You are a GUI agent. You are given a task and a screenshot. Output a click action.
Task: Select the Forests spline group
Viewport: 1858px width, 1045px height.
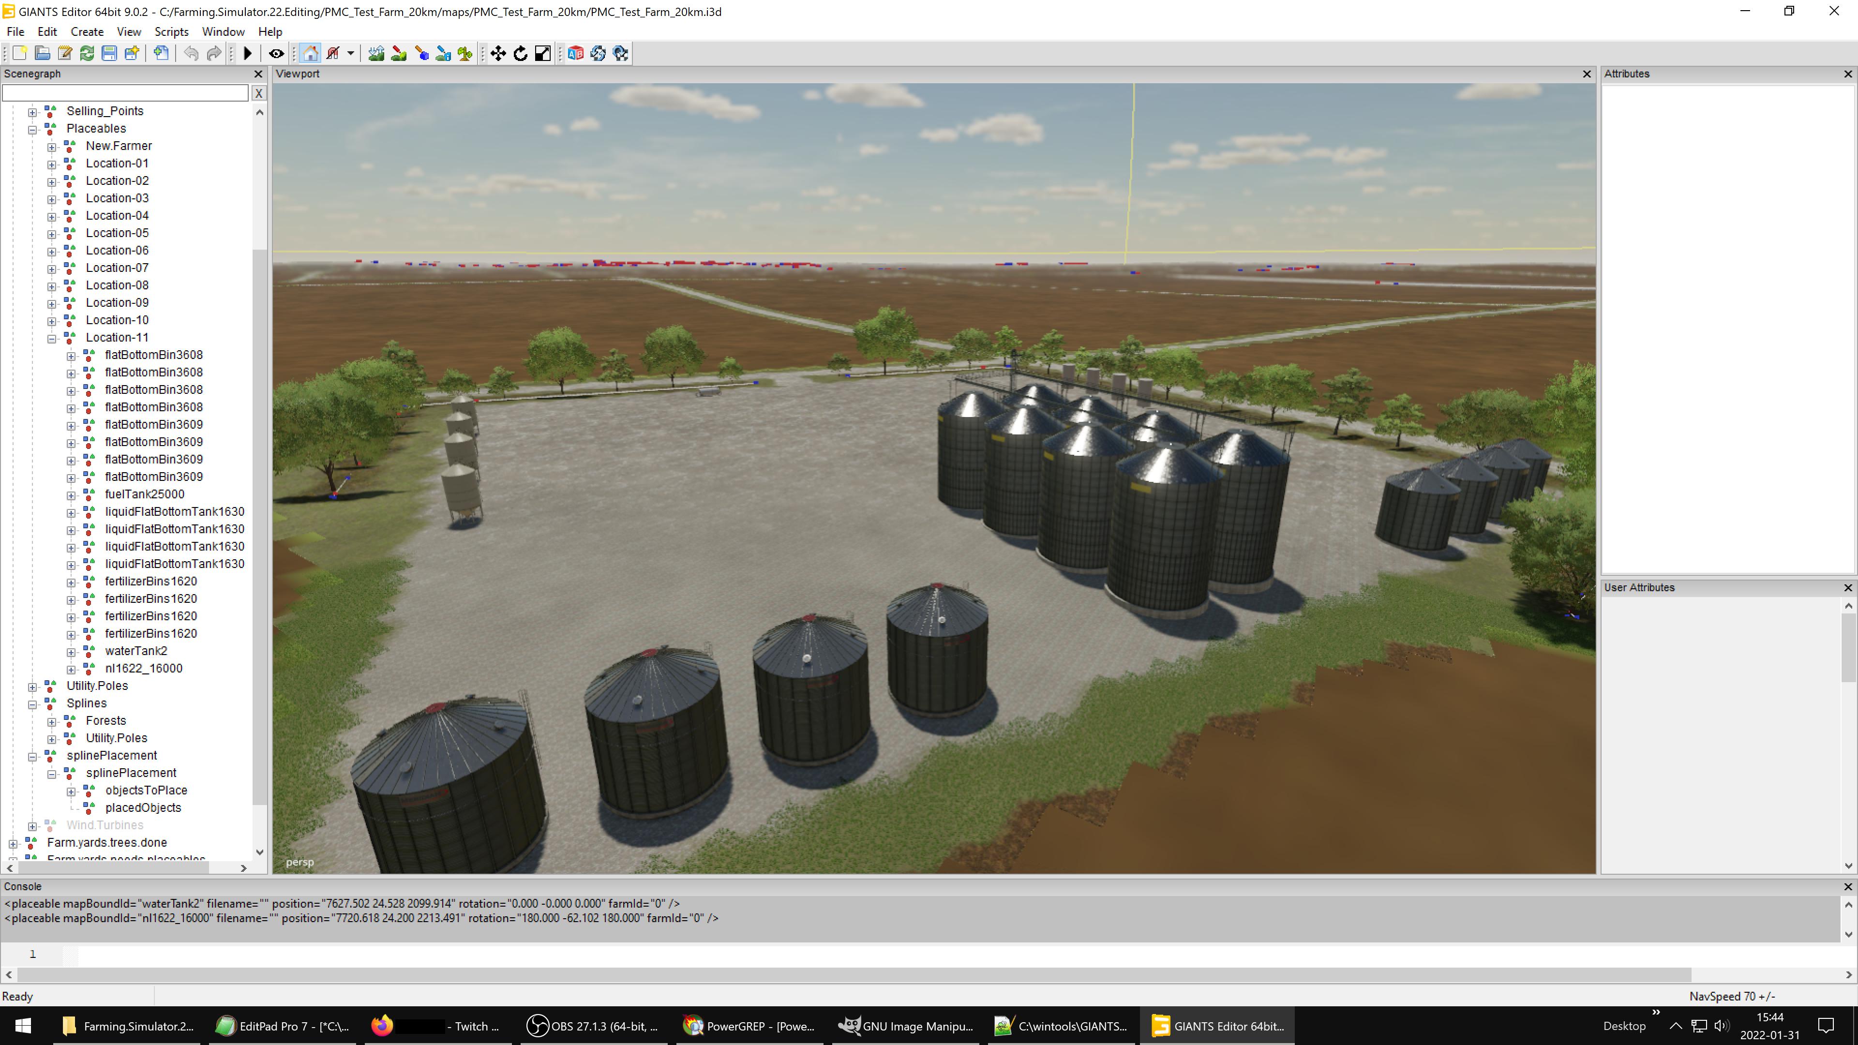tap(106, 720)
